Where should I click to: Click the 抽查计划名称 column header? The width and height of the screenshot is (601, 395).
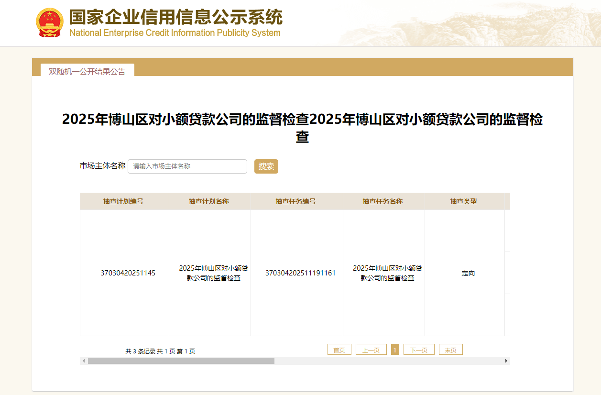(209, 201)
